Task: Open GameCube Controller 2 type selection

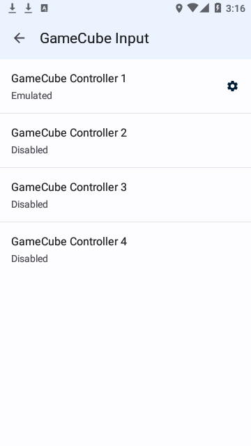Action: [x=125, y=141]
